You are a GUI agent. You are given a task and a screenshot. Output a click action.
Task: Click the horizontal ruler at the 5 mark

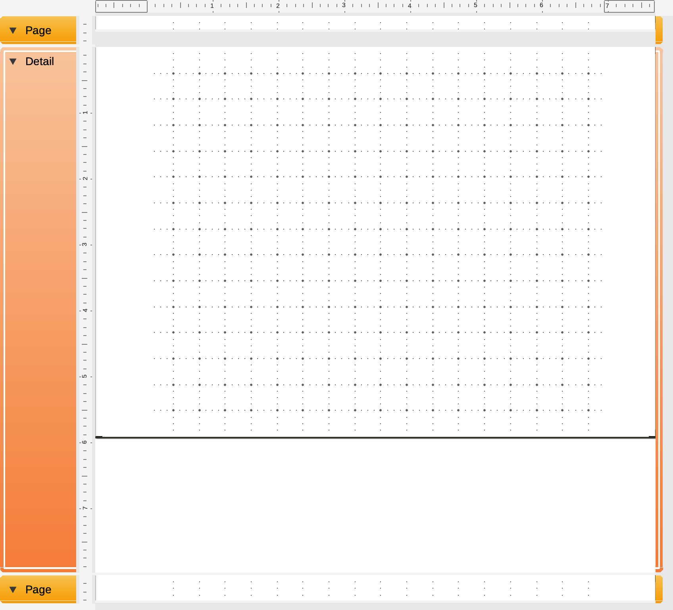pos(476,6)
